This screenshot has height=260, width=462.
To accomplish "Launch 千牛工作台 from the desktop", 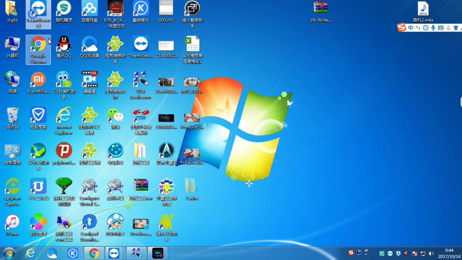I will 38,189.
